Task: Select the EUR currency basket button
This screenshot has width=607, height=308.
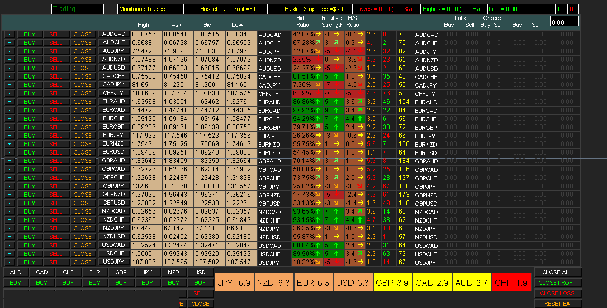Action: tap(95, 273)
